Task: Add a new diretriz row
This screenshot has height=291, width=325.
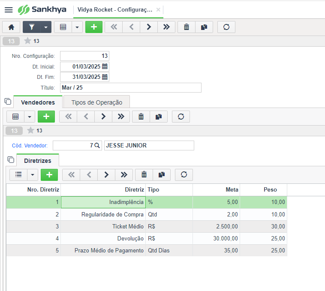Action: (x=49, y=175)
